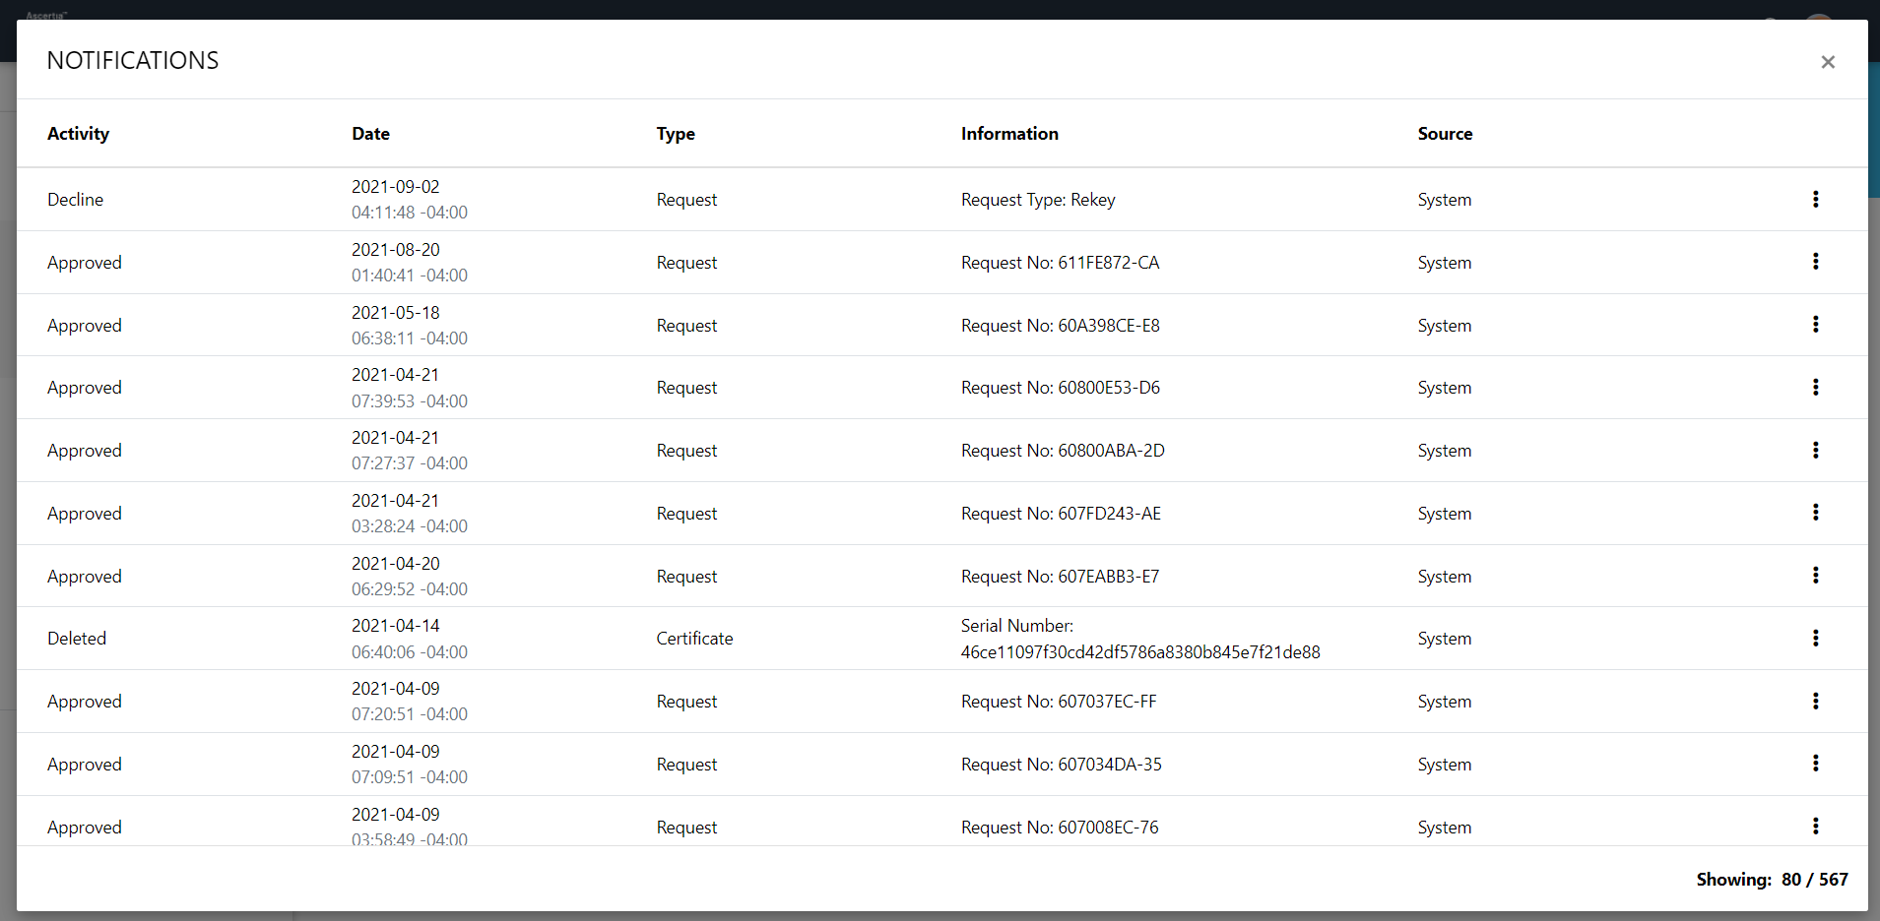Image resolution: width=1880 pixels, height=921 pixels.
Task: Click the Showing 80 / 567 counter
Action: (x=1771, y=880)
